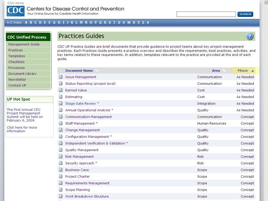Screen dimensions: 268x201
Task: Click the SEARCH button
Action: coord(245,14)
